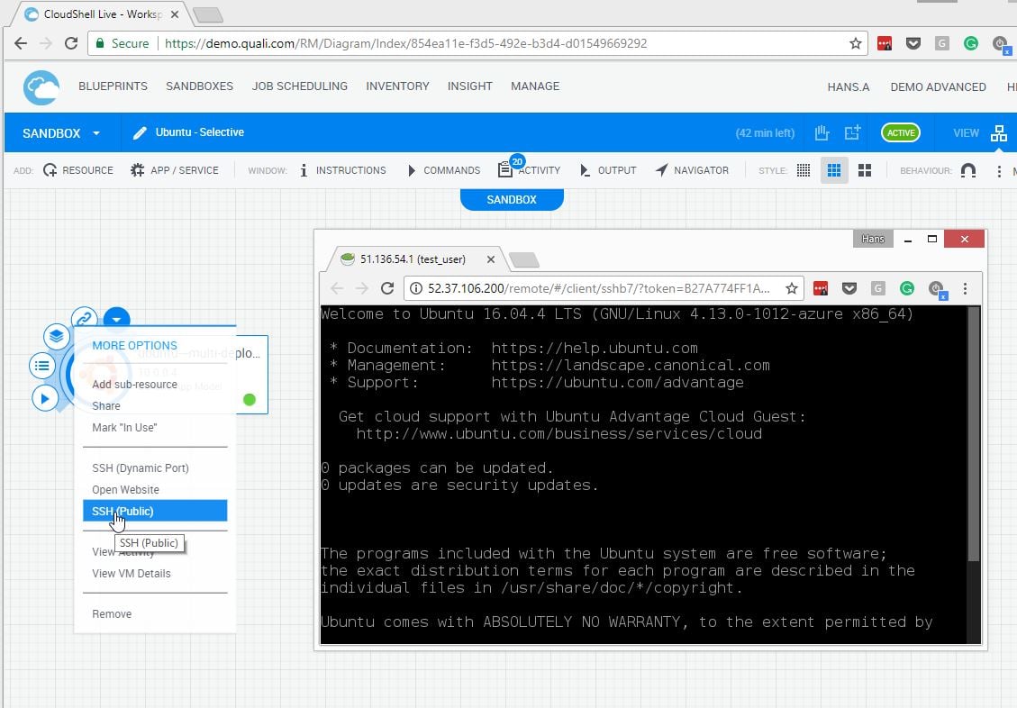Open the Commands window

[445, 169]
